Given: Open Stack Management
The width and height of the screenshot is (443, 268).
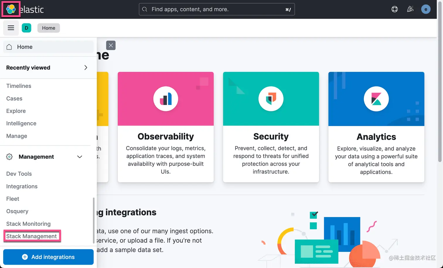Looking at the screenshot, I should (x=31, y=236).
